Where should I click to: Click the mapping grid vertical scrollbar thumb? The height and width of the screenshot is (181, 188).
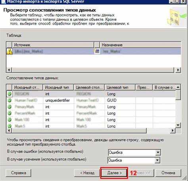click(x=178, y=95)
